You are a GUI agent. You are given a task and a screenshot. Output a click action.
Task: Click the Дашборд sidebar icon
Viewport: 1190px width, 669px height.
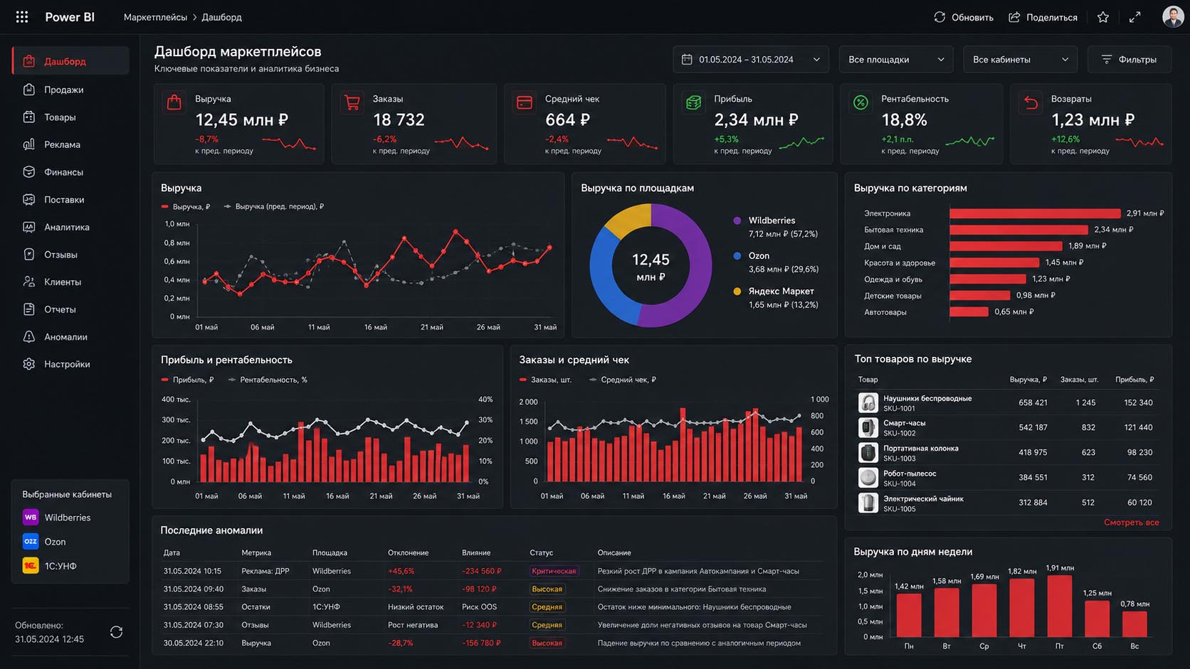pos(29,61)
